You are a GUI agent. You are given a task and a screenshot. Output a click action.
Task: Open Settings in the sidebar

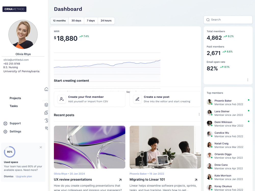[15, 131]
